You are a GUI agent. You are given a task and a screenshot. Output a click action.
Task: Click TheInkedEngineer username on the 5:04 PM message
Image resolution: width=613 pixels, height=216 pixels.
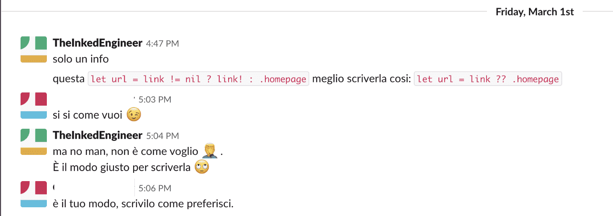coord(97,135)
